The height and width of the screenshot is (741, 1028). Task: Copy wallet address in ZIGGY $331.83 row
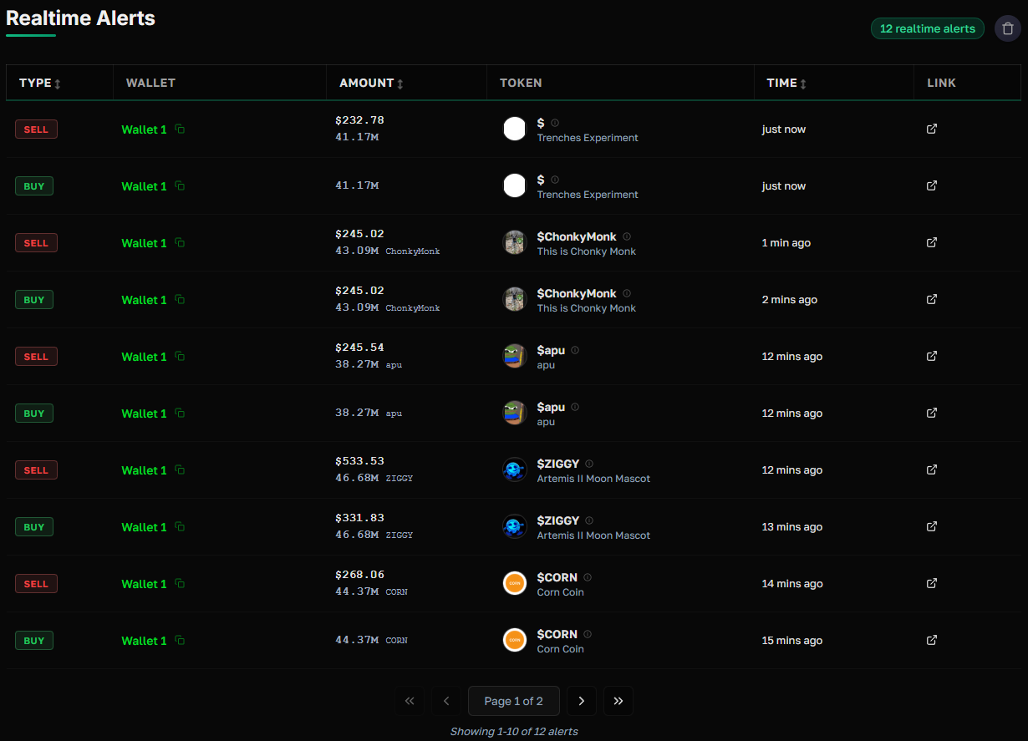(x=180, y=527)
